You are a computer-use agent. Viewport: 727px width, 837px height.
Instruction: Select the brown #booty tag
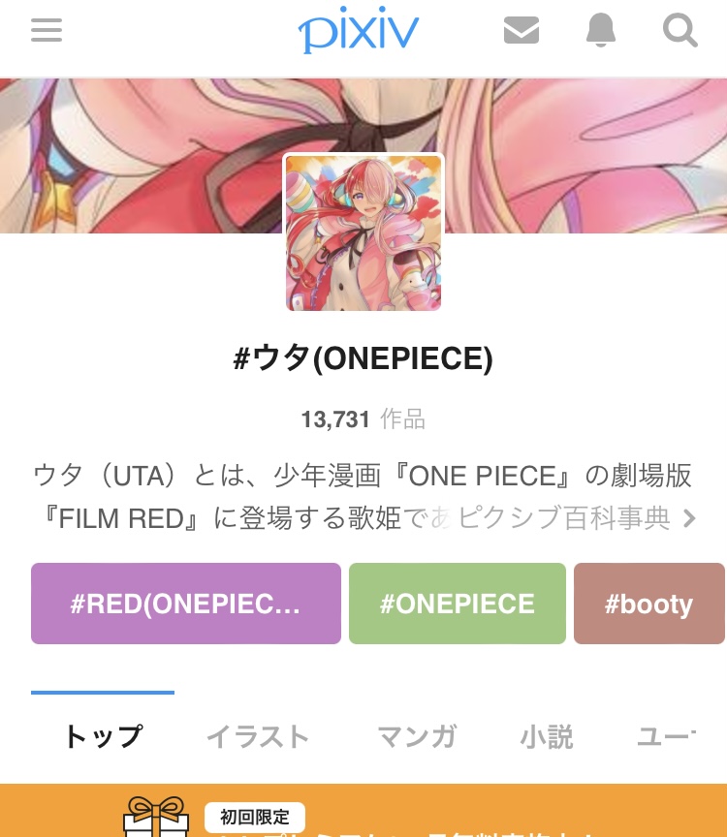pos(649,604)
